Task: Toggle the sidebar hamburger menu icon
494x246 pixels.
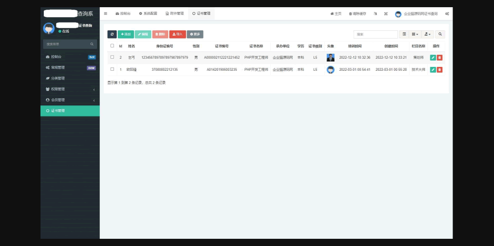Action: pyautogui.click(x=106, y=13)
